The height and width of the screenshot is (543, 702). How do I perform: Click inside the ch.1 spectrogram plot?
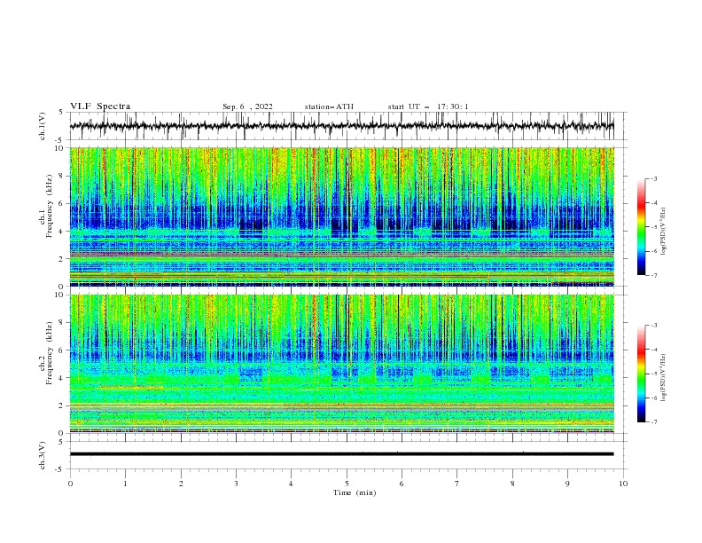341,216
